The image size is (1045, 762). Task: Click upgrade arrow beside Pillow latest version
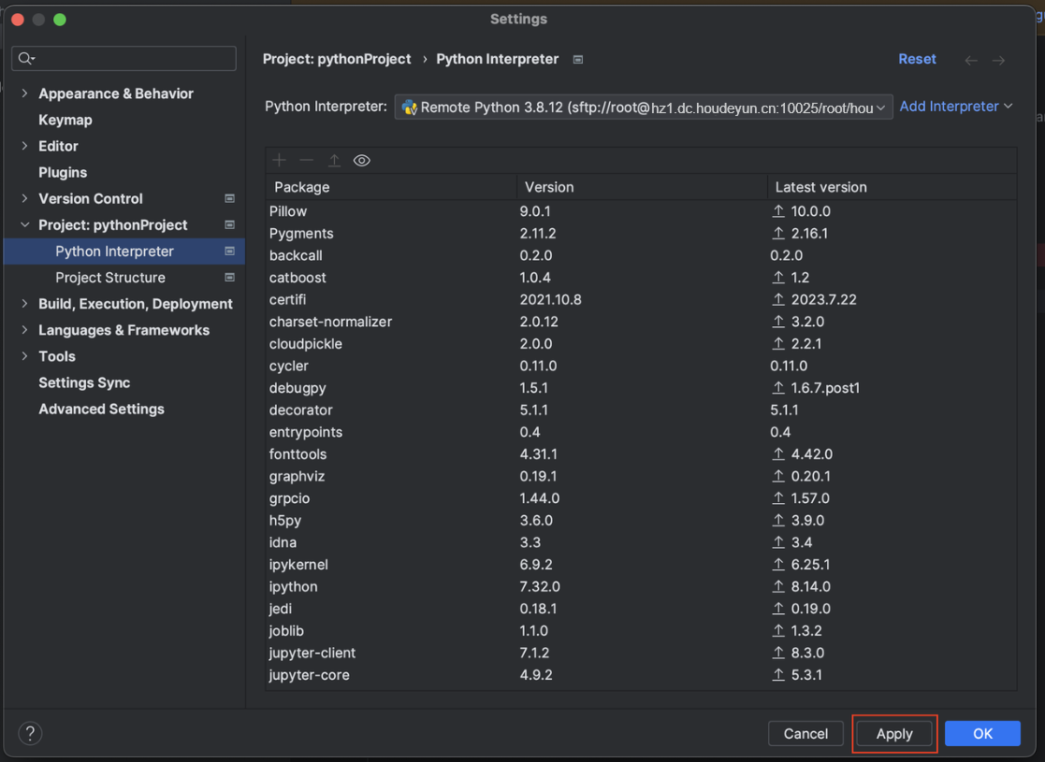point(778,211)
